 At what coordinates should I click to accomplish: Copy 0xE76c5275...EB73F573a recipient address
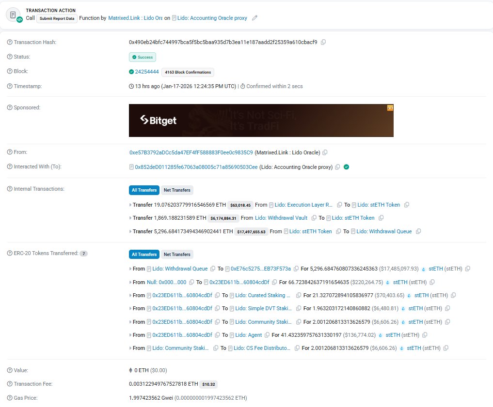(x=296, y=269)
